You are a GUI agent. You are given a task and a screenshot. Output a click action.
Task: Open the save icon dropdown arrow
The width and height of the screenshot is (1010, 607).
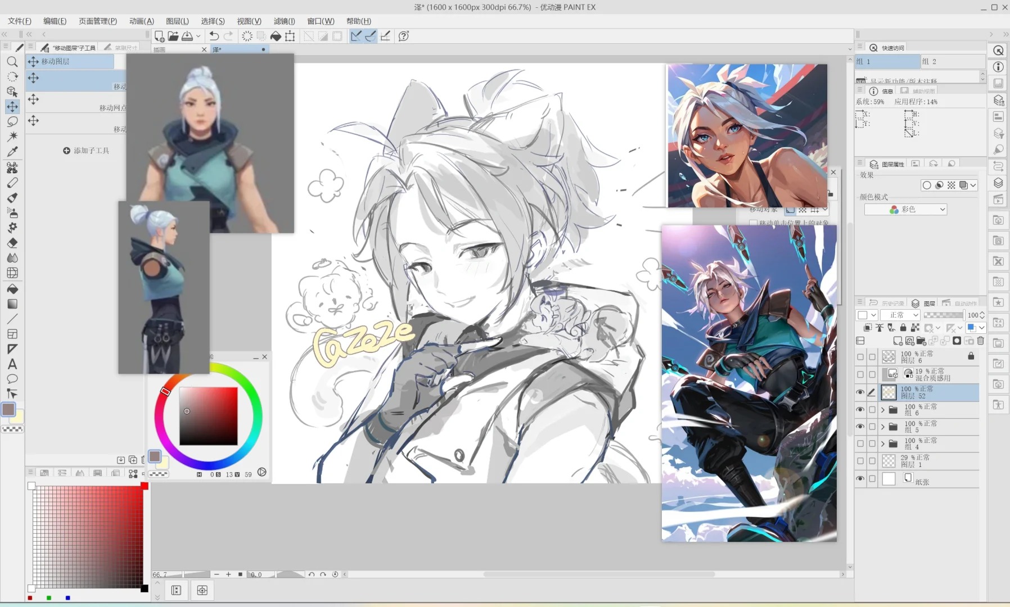coord(198,36)
